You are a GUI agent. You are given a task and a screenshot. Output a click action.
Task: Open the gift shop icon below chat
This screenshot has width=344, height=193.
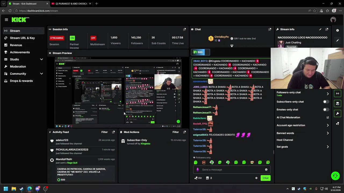click(x=209, y=178)
